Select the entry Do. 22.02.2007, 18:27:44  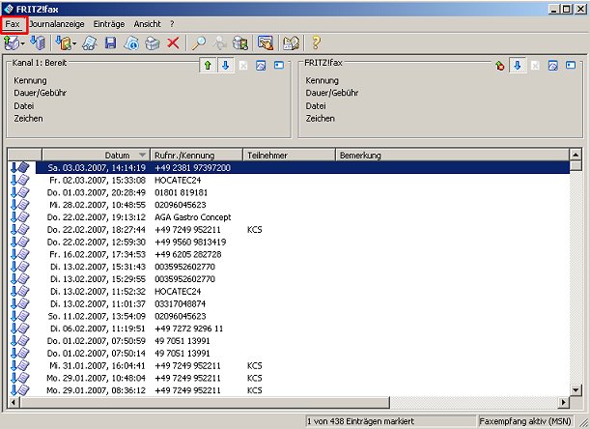(289, 230)
